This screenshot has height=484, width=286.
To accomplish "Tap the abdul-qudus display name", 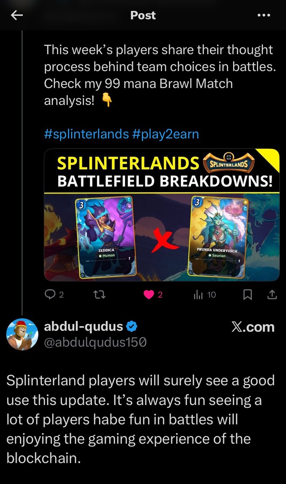I will click(x=83, y=327).
